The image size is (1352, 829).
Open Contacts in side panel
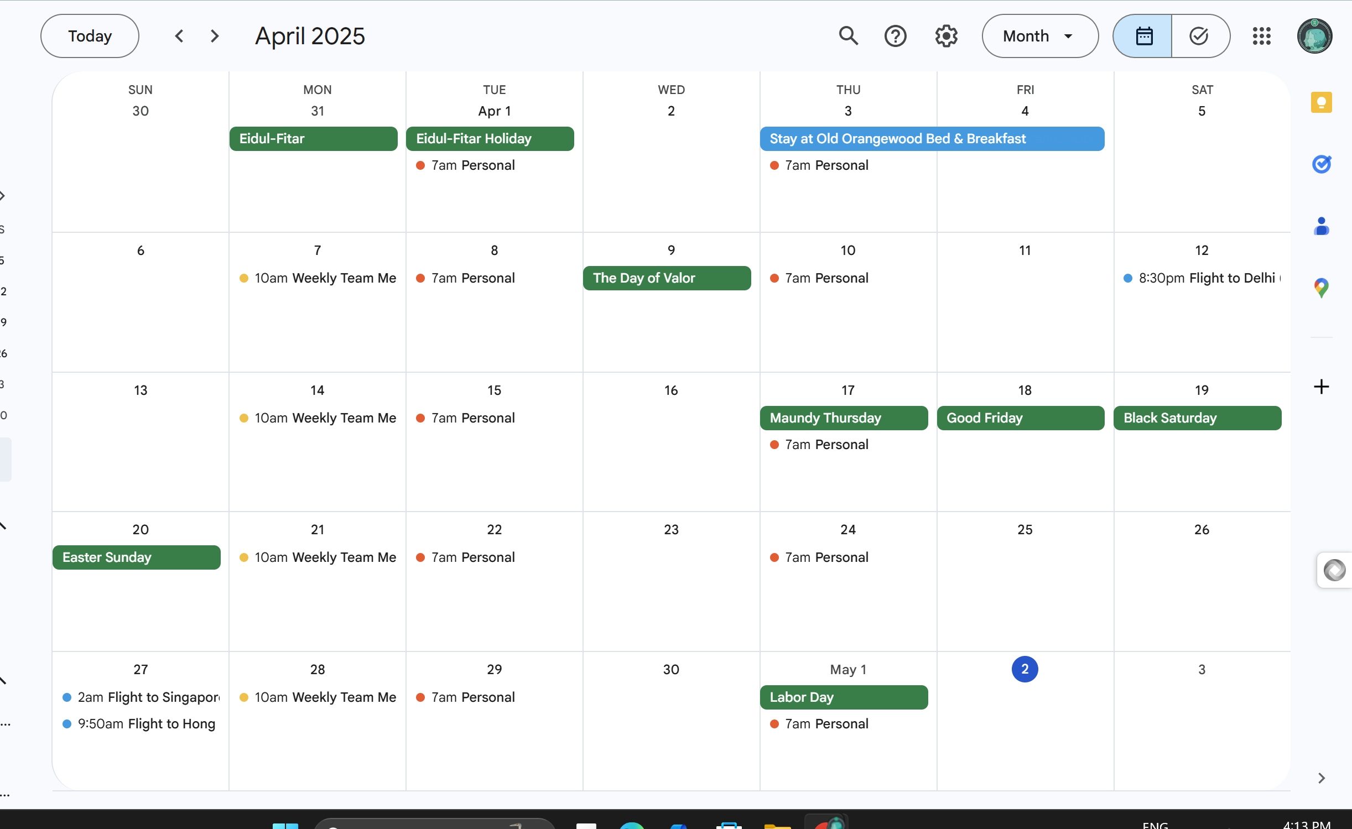coord(1321,226)
